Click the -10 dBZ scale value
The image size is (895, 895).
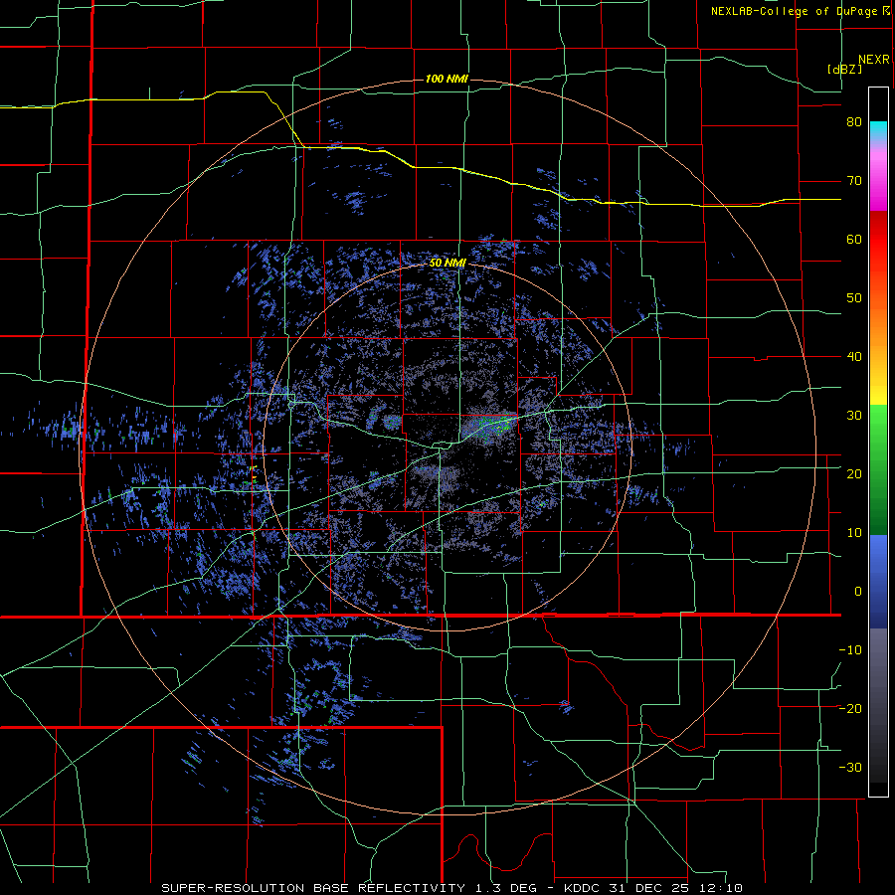coord(850,649)
